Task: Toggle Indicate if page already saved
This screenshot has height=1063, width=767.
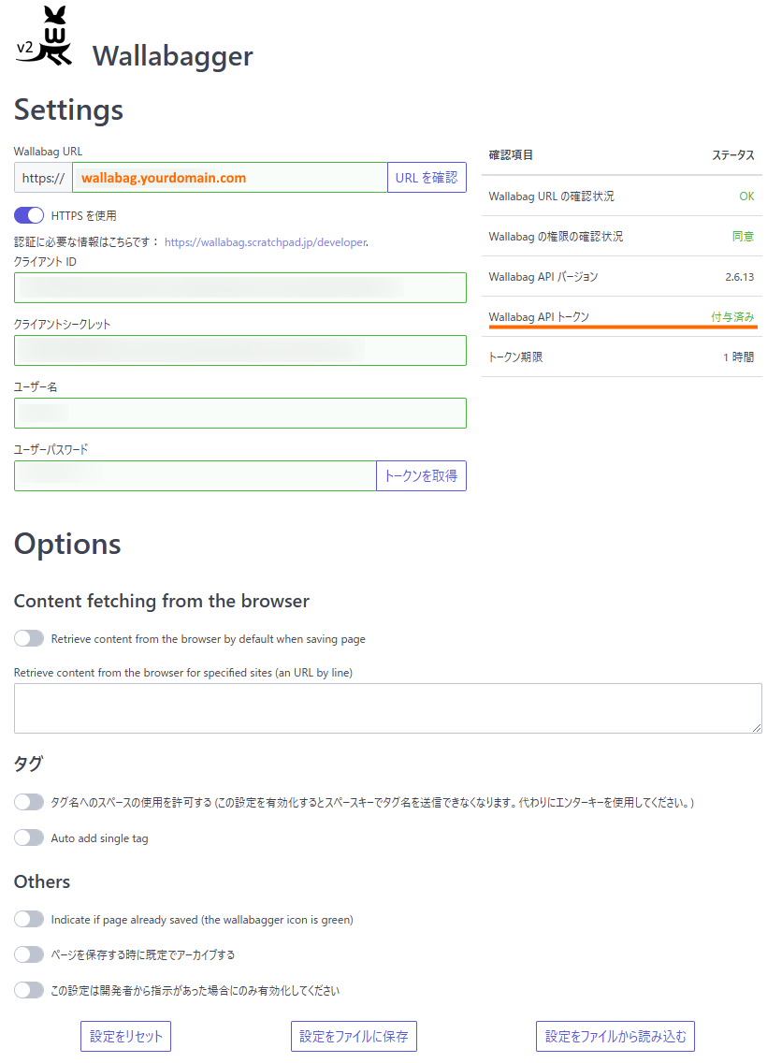Action: coord(29,919)
